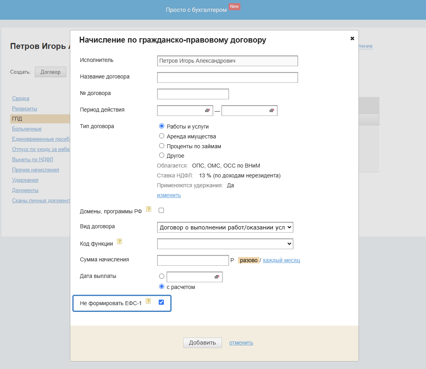Click the изменить link under tax settings
This screenshot has width=426, height=369.
[169, 195]
